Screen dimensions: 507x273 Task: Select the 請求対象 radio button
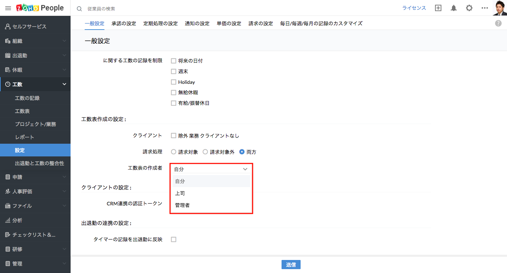173,152
